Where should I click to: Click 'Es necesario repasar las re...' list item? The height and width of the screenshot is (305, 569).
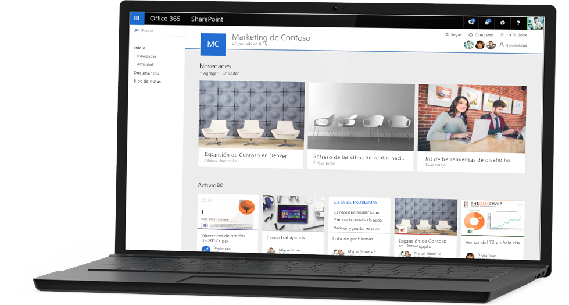[358, 212]
